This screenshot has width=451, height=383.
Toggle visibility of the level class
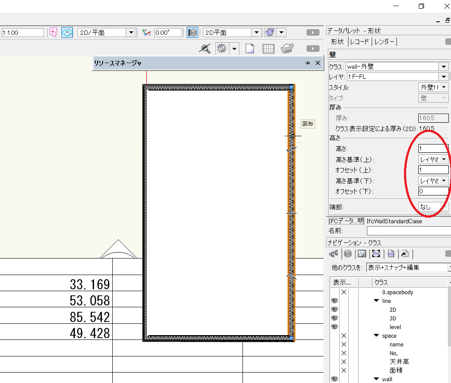(x=334, y=327)
